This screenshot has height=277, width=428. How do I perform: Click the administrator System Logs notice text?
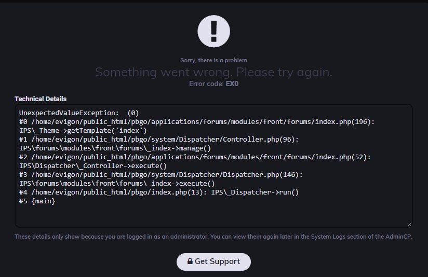tap(213, 237)
